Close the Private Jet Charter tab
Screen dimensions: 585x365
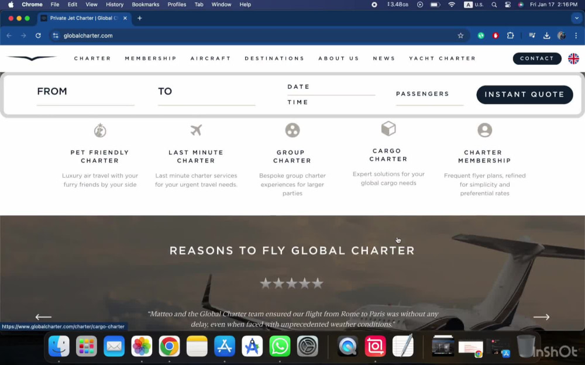point(125,18)
